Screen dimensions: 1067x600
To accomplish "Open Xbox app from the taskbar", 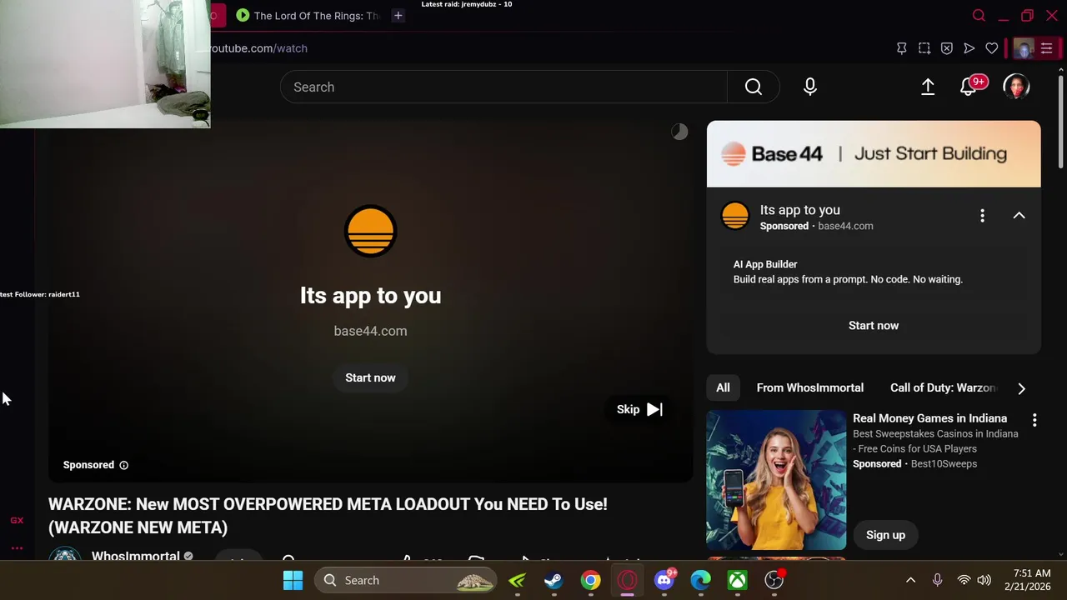I will pos(738,580).
